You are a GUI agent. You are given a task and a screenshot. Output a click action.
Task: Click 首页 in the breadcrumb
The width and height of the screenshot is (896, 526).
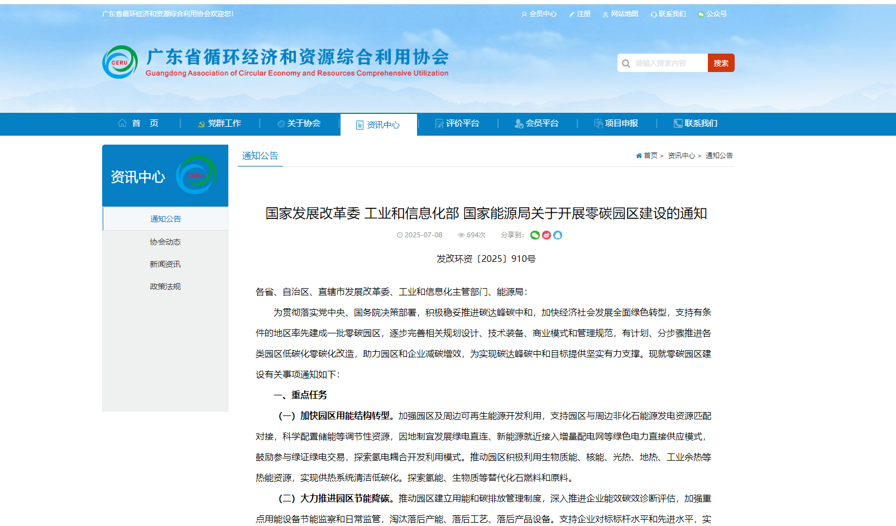coord(650,156)
